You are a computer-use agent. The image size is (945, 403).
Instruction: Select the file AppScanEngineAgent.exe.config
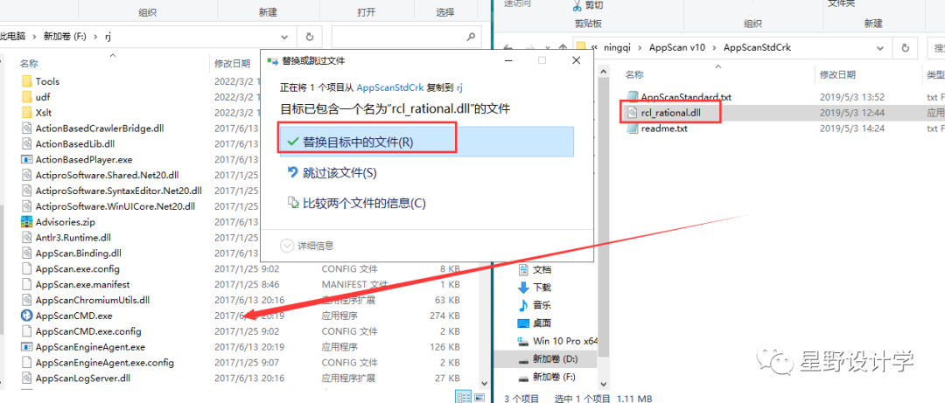click(x=104, y=363)
